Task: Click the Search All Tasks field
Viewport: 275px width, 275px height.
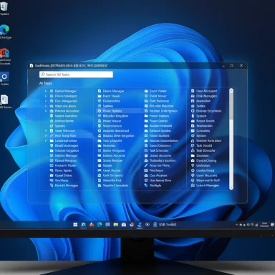Action: click(76, 74)
